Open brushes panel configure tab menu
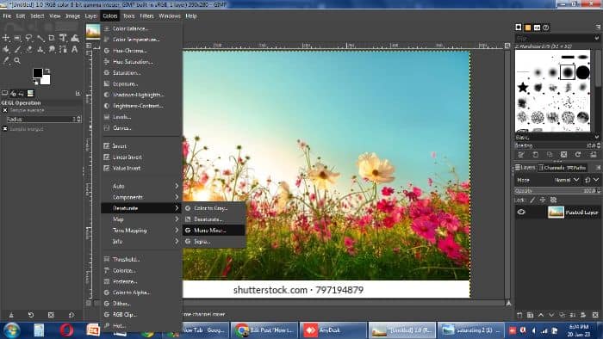The height and width of the screenshot is (339, 603). [x=598, y=28]
